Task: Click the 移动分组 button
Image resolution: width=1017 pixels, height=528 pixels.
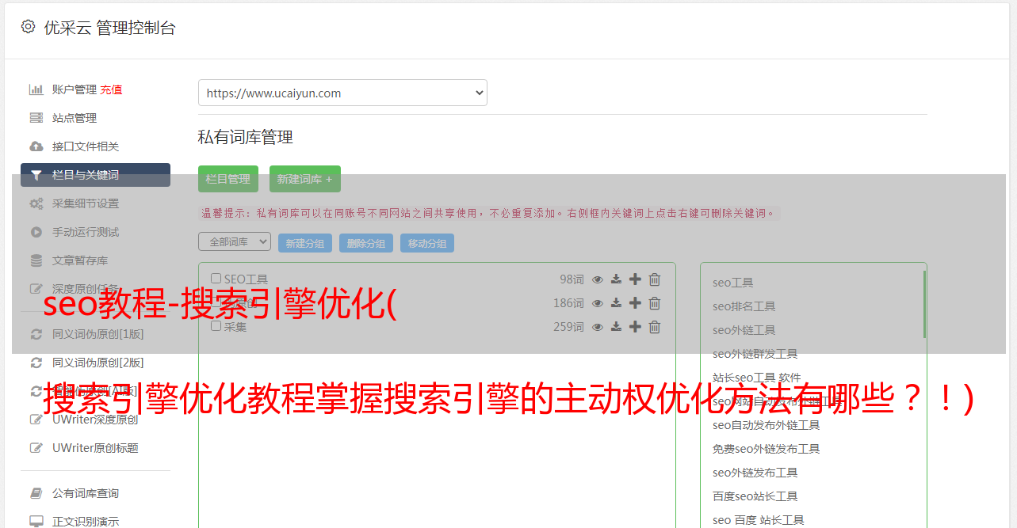Action: click(x=427, y=243)
